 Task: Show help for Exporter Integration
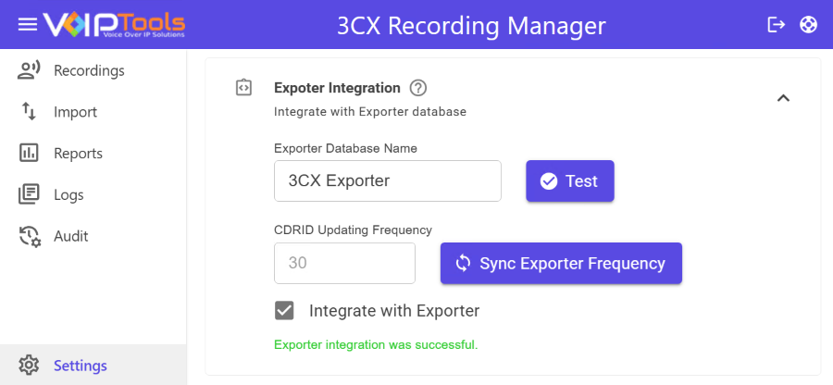[418, 88]
